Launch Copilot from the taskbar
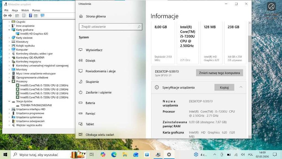The height and width of the screenshot is (159, 282). (103, 155)
